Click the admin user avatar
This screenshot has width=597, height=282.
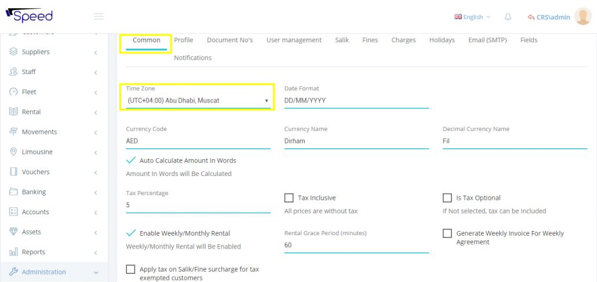point(582,17)
